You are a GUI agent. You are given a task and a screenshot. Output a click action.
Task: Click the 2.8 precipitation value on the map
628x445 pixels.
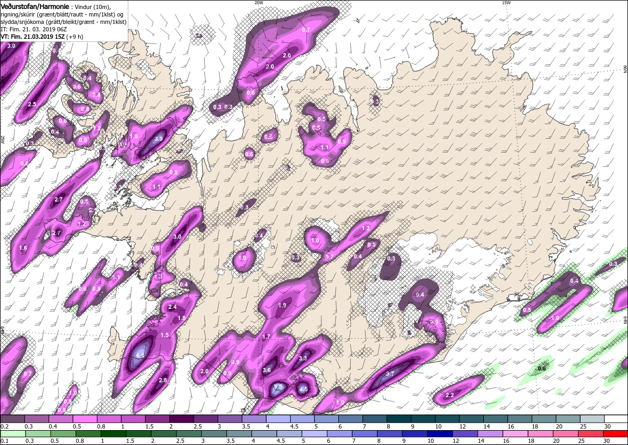click(x=163, y=380)
